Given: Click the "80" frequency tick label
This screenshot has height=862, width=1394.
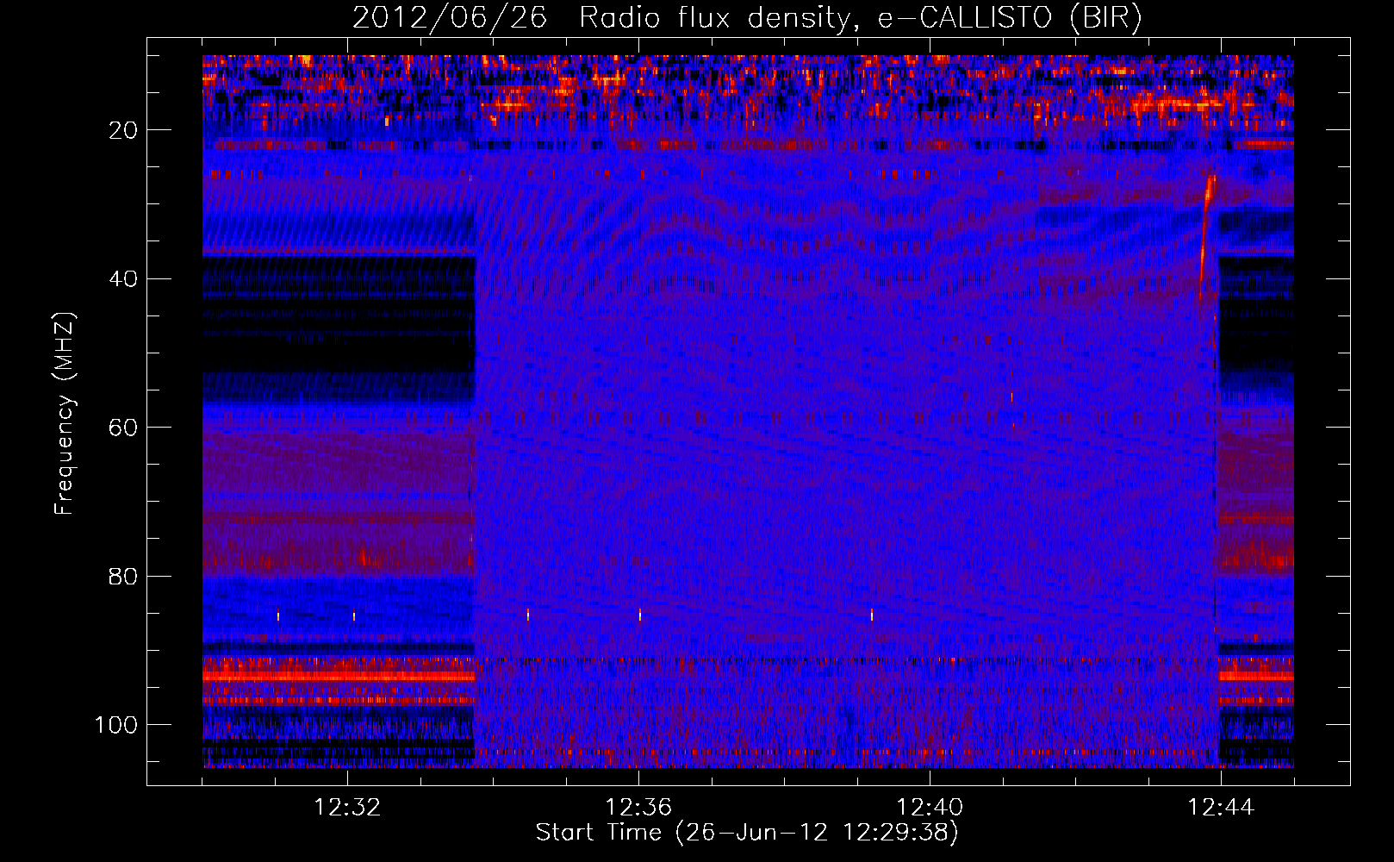Looking at the screenshot, I should [124, 576].
